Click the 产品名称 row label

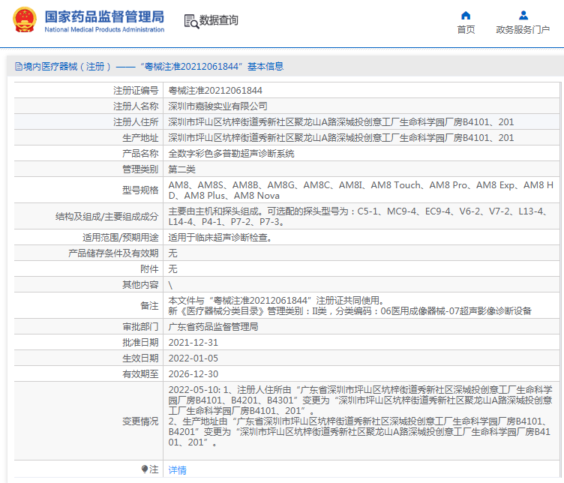pos(140,154)
